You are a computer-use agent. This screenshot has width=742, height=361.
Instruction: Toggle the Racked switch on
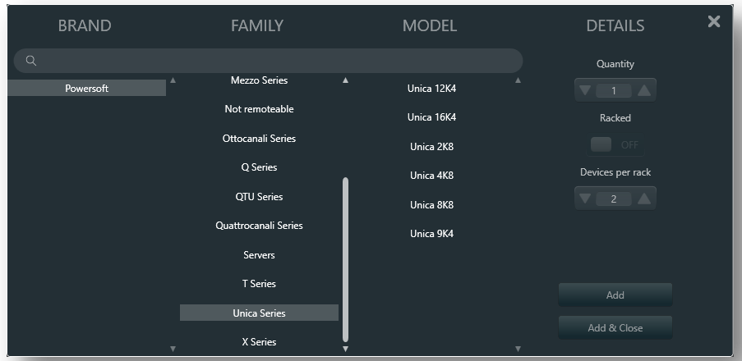point(615,145)
